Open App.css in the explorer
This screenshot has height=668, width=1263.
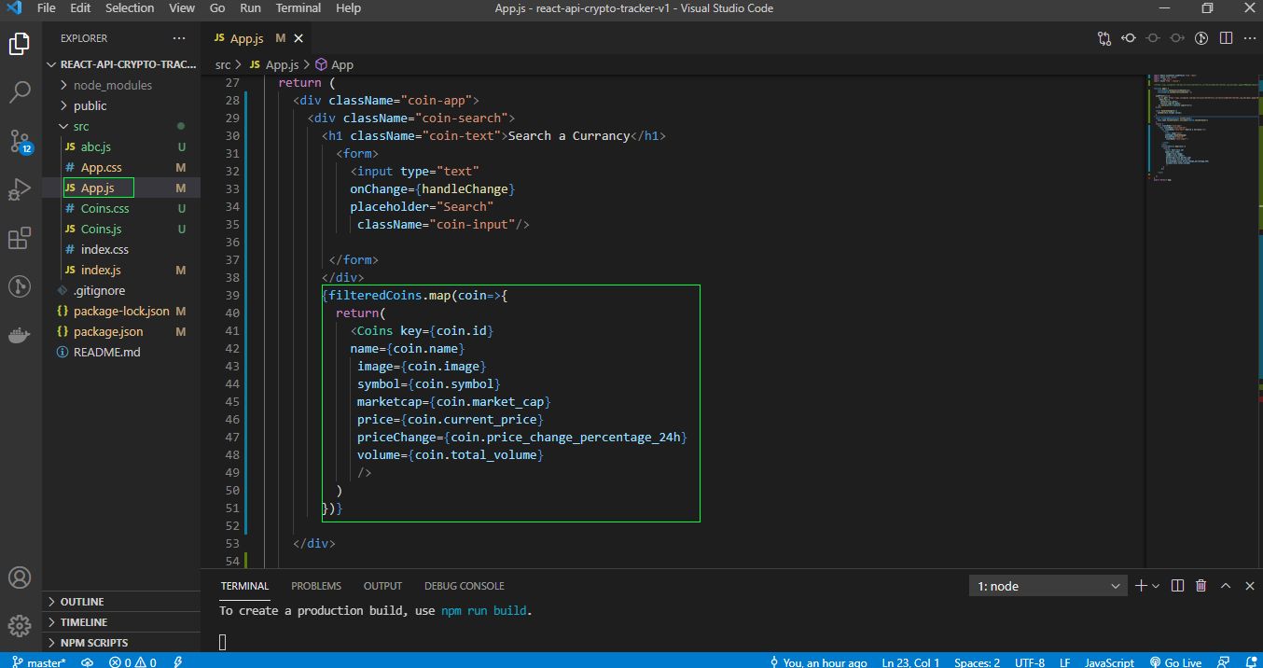coord(121,167)
